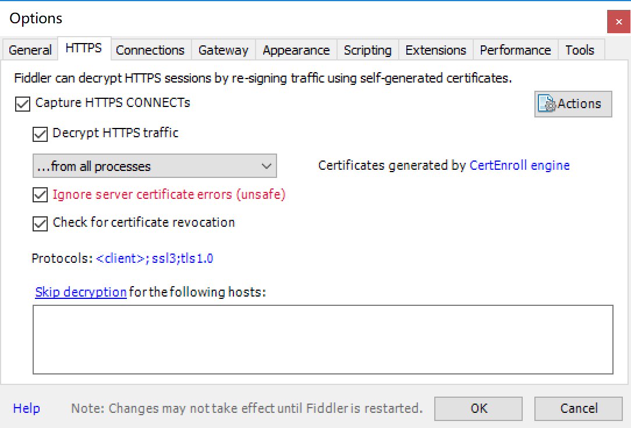Confirm settings with OK
Viewport: 631px width, 428px height.
[478, 409]
